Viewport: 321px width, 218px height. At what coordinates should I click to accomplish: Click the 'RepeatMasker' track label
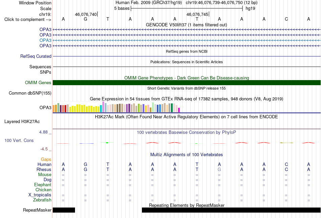tap(37, 210)
